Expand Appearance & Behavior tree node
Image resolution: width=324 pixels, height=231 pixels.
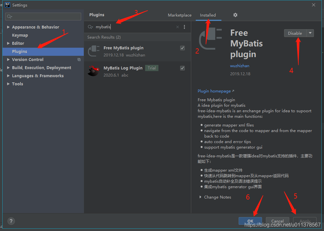coord(8,27)
